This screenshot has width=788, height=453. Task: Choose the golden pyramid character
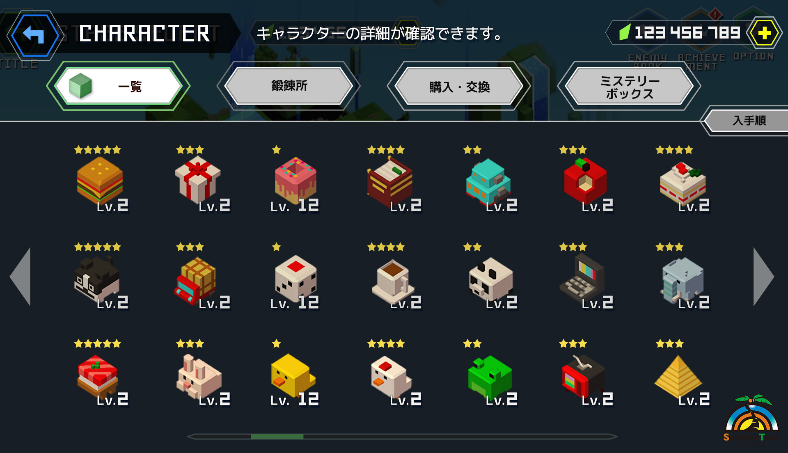tap(679, 375)
